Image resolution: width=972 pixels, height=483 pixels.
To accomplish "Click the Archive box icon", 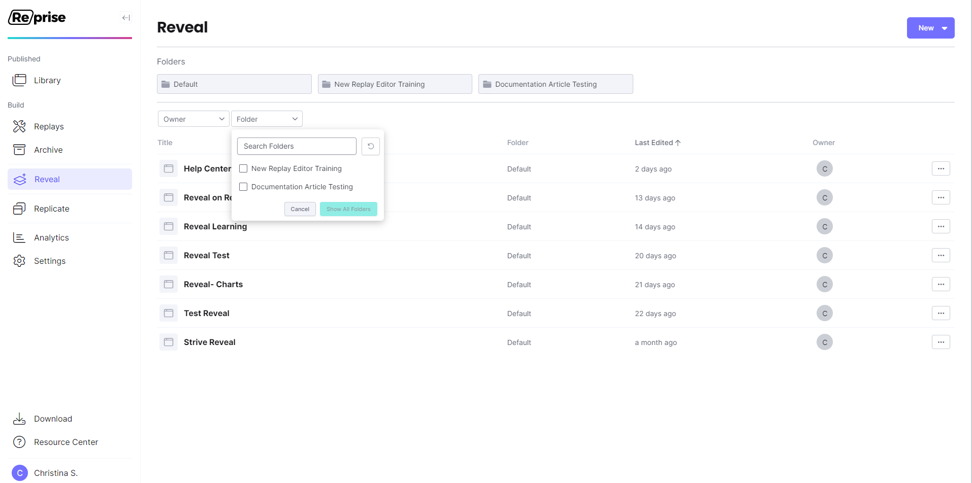I will pos(19,150).
